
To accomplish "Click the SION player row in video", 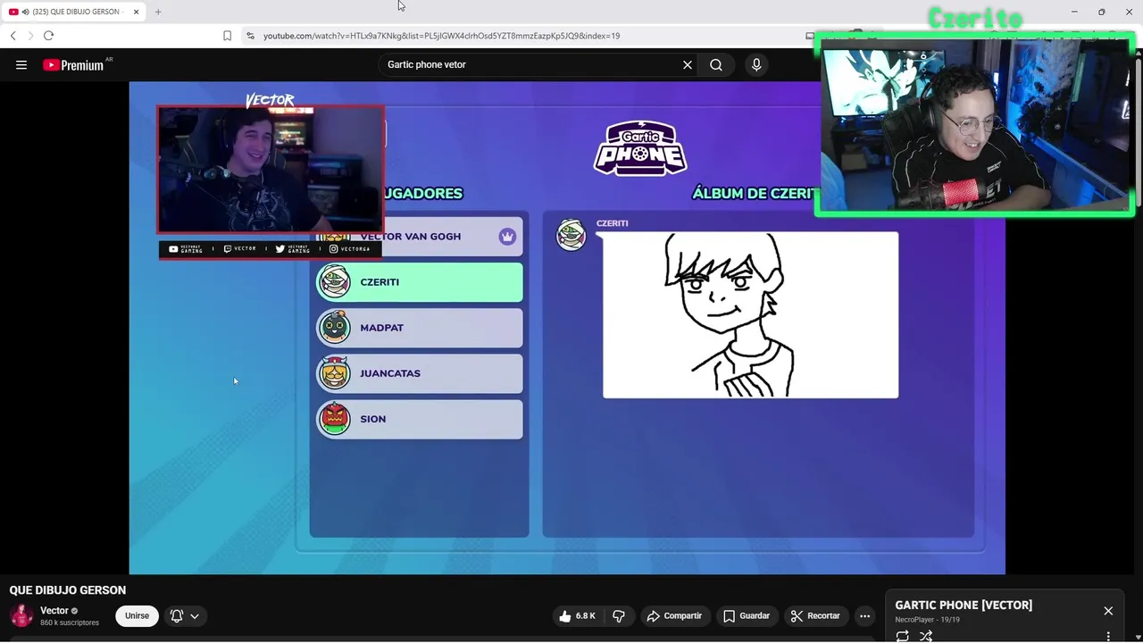I will 420,419.
